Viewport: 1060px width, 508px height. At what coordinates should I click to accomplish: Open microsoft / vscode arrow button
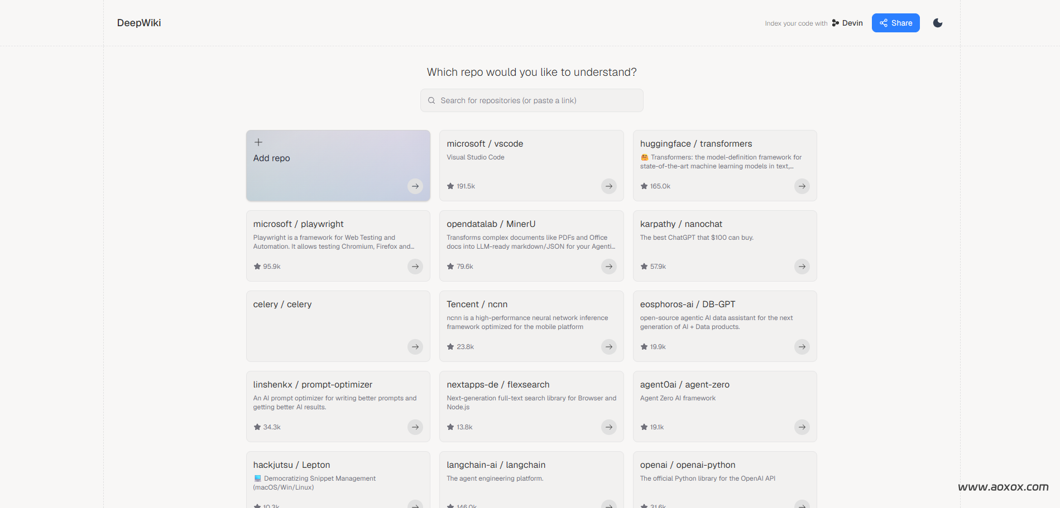click(609, 186)
